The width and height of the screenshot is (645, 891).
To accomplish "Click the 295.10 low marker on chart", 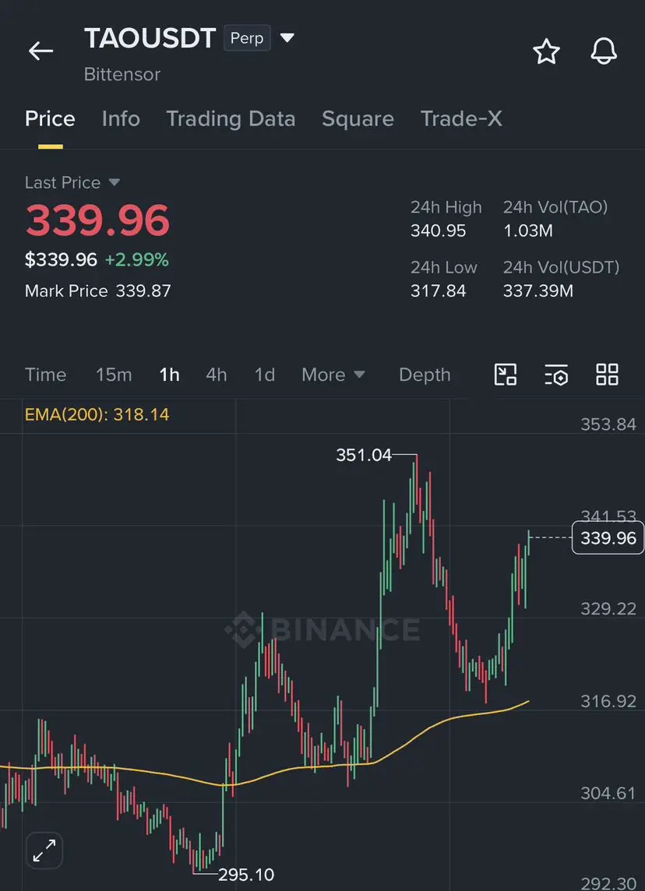I will click(x=246, y=875).
